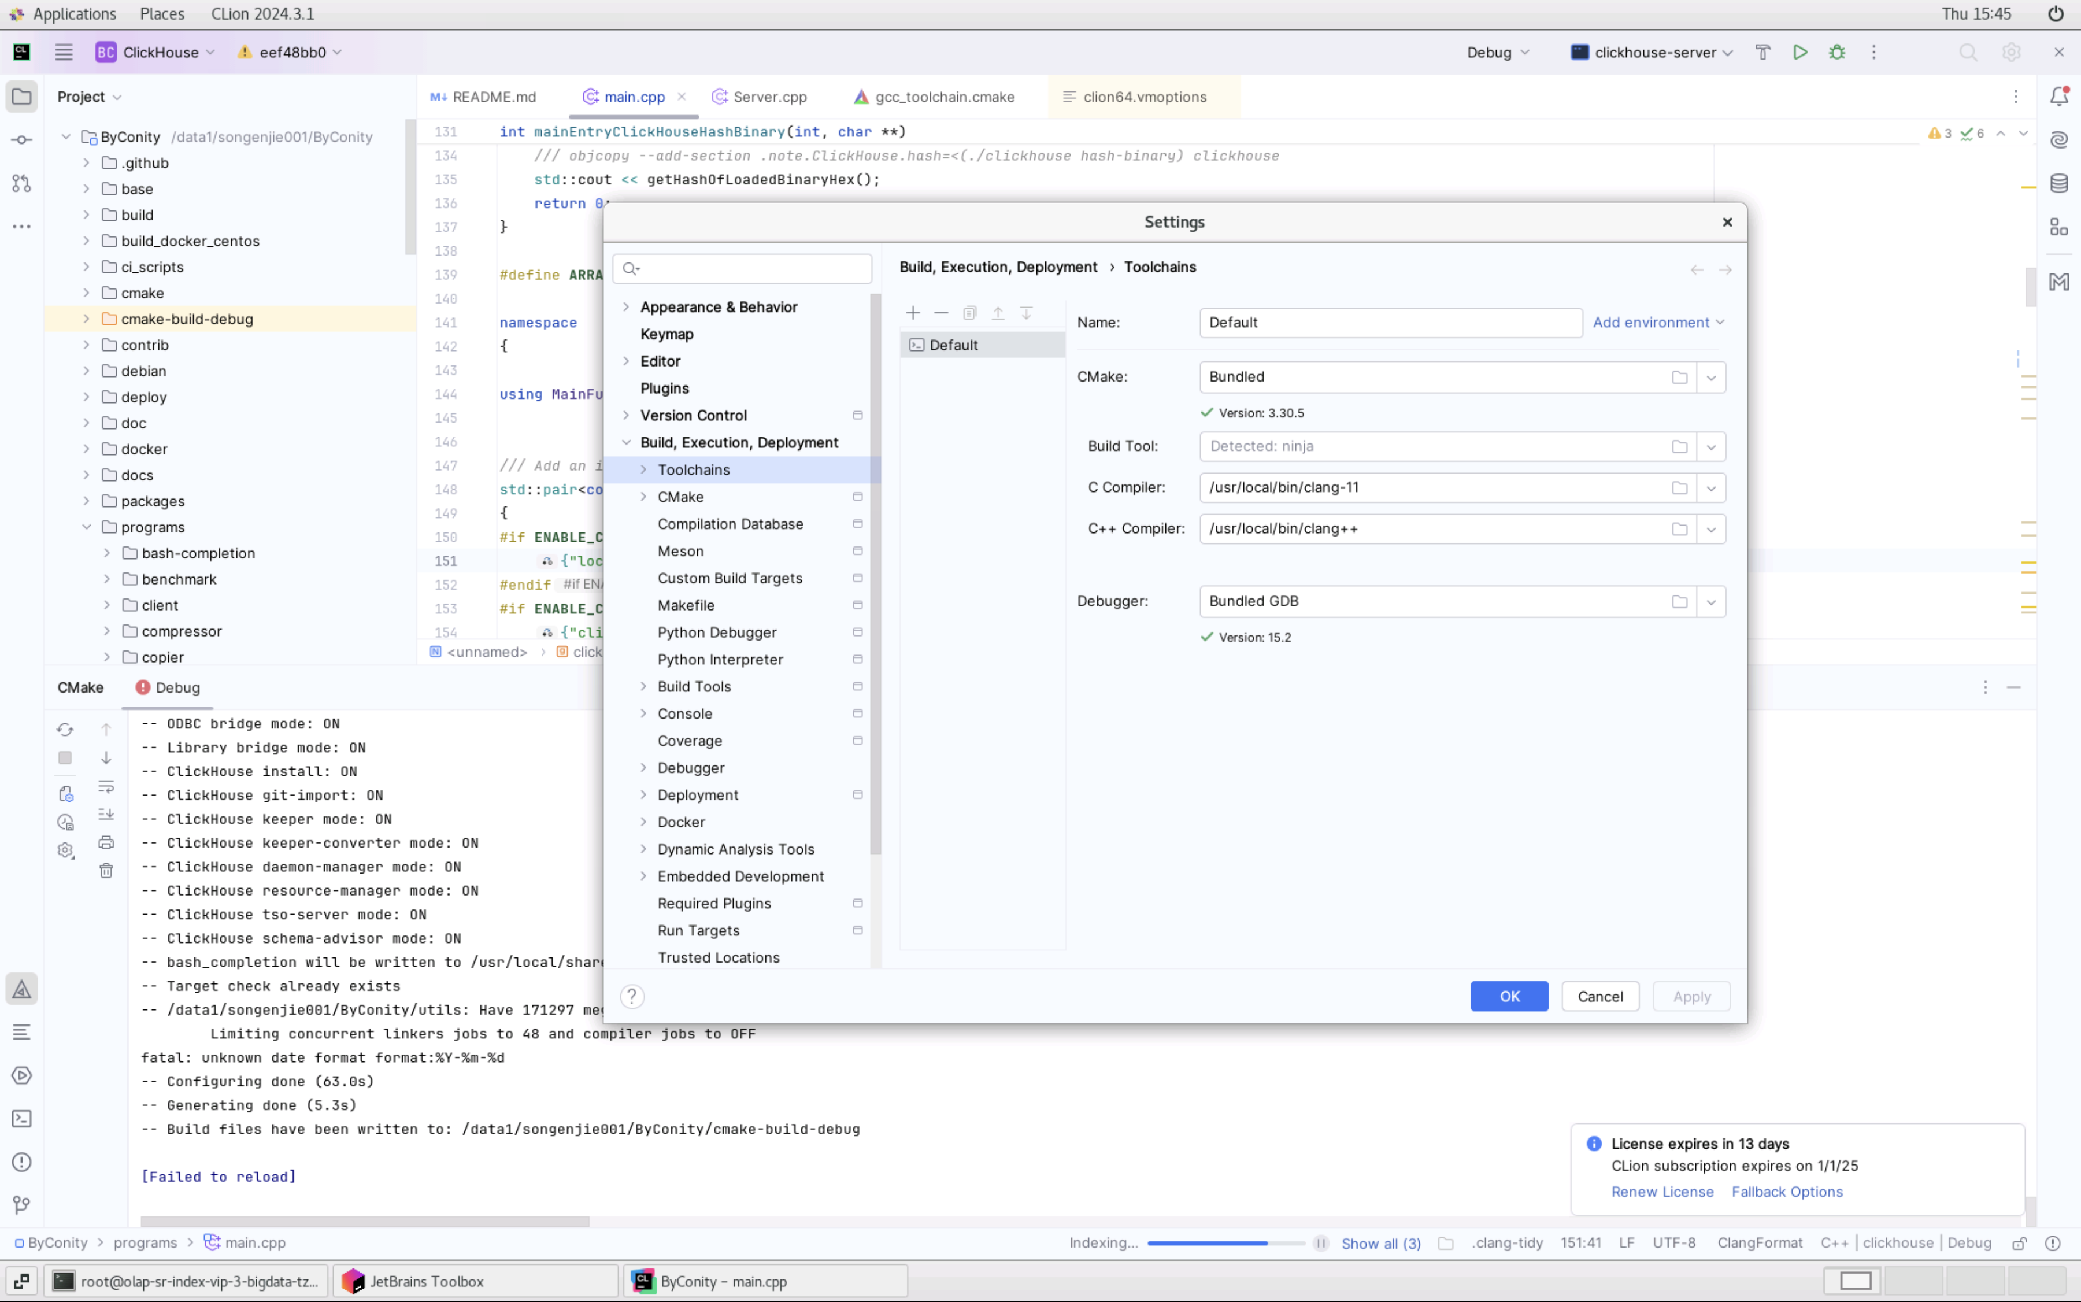Open the IDE settings gear icon
This screenshot has width=2081, height=1302.
(2010, 53)
